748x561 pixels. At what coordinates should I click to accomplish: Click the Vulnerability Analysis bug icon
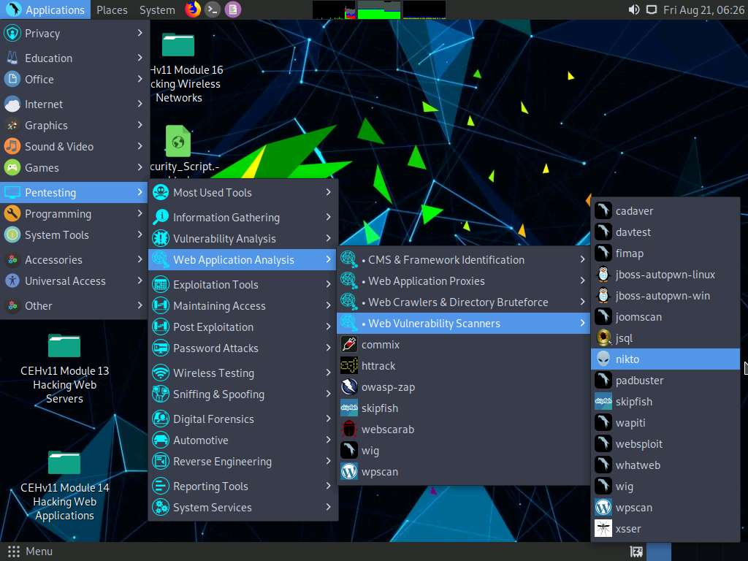pyautogui.click(x=161, y=239)
